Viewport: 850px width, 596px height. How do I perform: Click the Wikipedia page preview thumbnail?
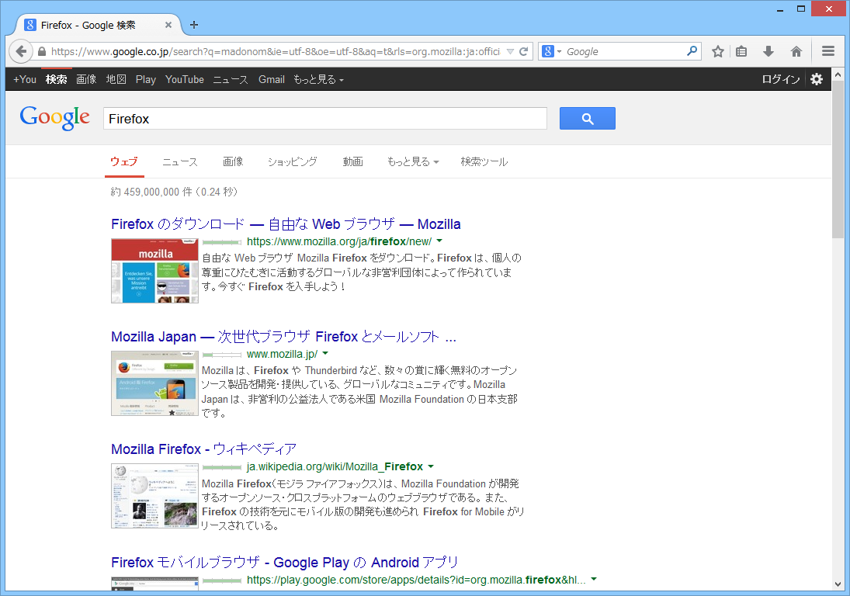click(x=154, y=496)
